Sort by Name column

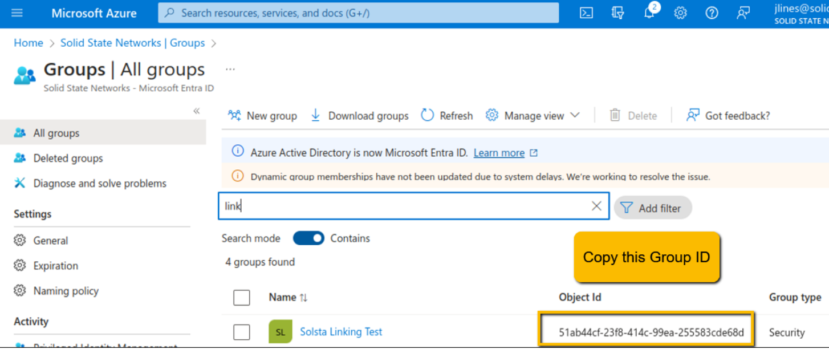tap(288, 297)
